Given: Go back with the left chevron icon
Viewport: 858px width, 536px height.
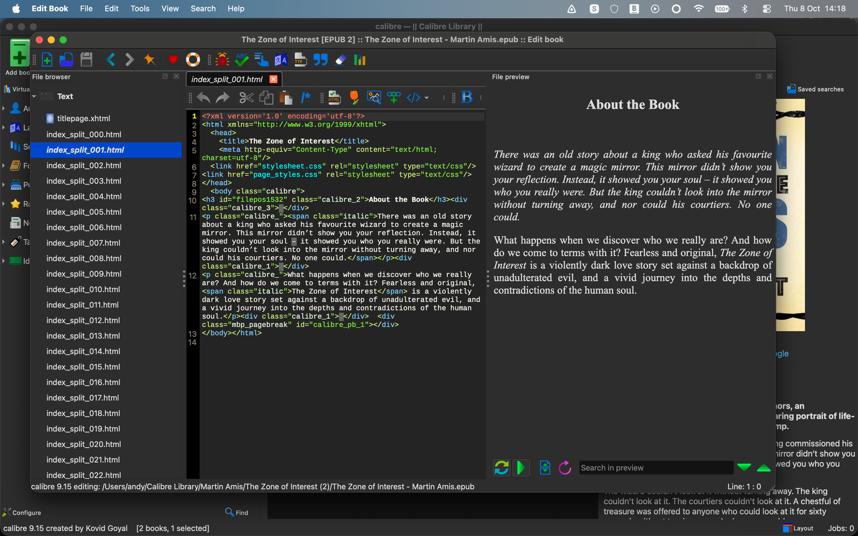Looking at the screenshot, I should click(111, 60).
